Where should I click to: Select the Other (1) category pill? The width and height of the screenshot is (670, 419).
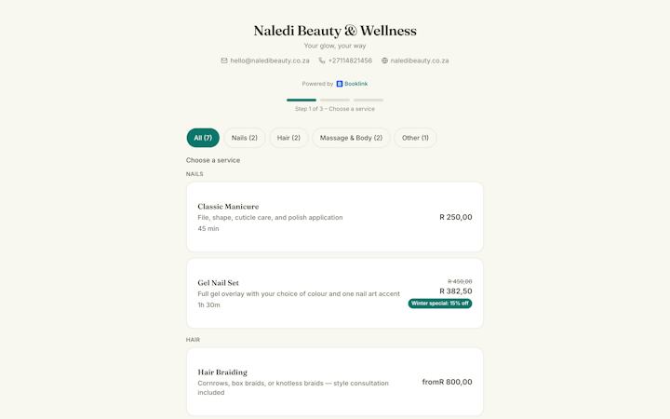click(x=415, y=138)
